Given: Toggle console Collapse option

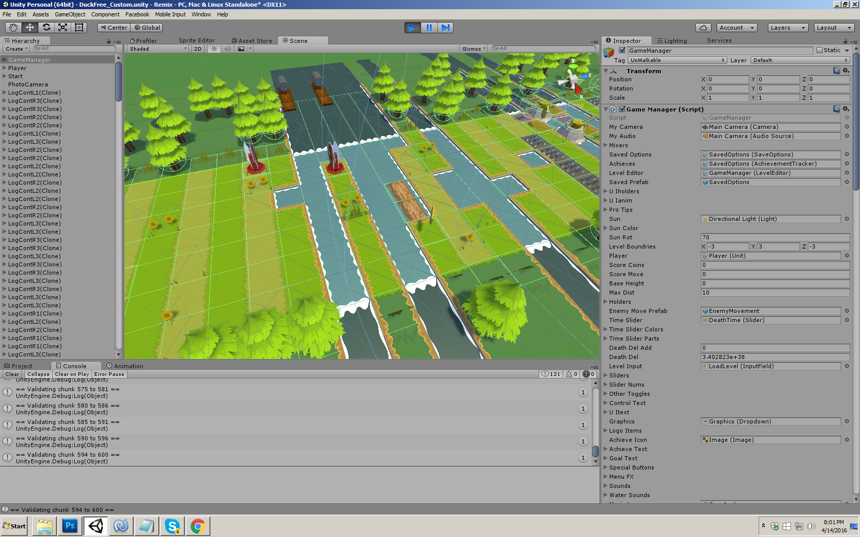Looking at the screenshot, I should (x=38, y=374).
